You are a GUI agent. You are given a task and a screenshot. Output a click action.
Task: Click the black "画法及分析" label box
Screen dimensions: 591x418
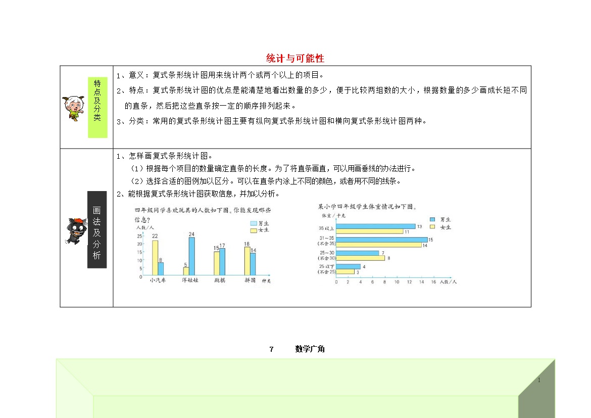[97, 229]
